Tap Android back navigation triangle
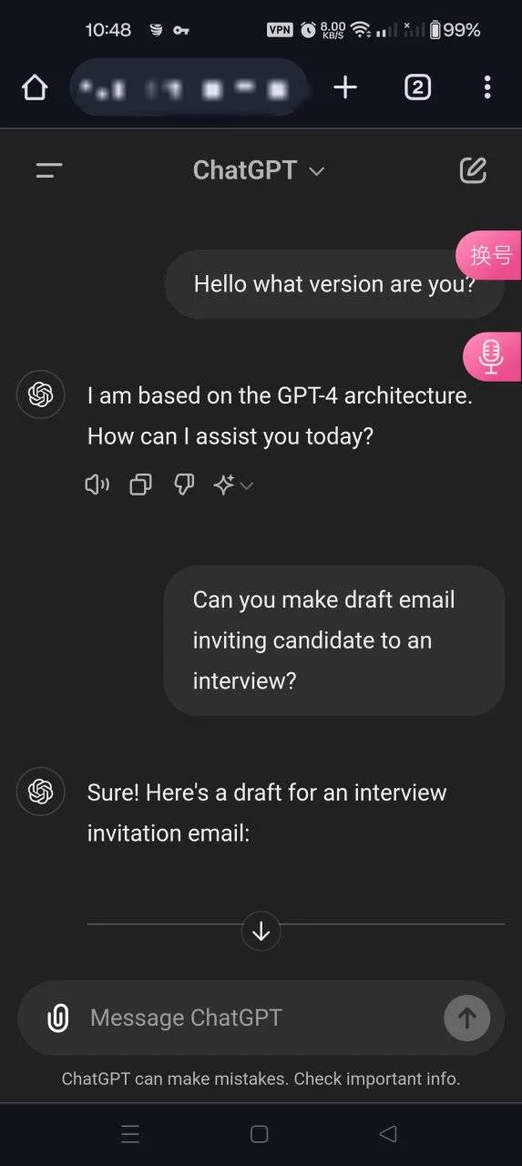Image resolution: width=522 pixels, height=1166 pixels. (x=388, y=1133)
